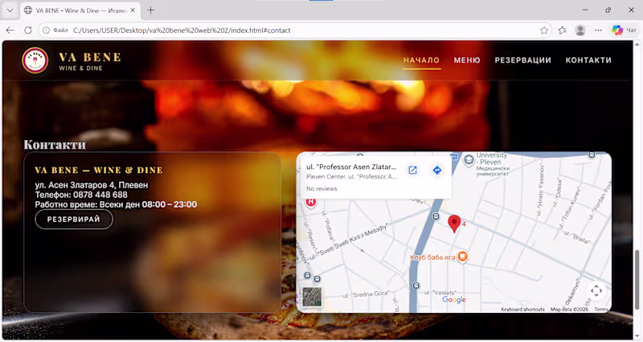Navigate to НАЧАЛО menu item

click(x=421, y=60)
